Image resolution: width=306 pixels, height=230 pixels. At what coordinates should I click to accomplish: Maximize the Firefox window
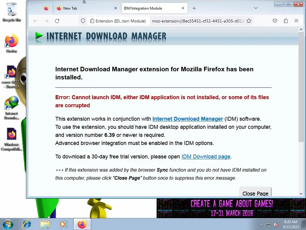coord(288,4)
